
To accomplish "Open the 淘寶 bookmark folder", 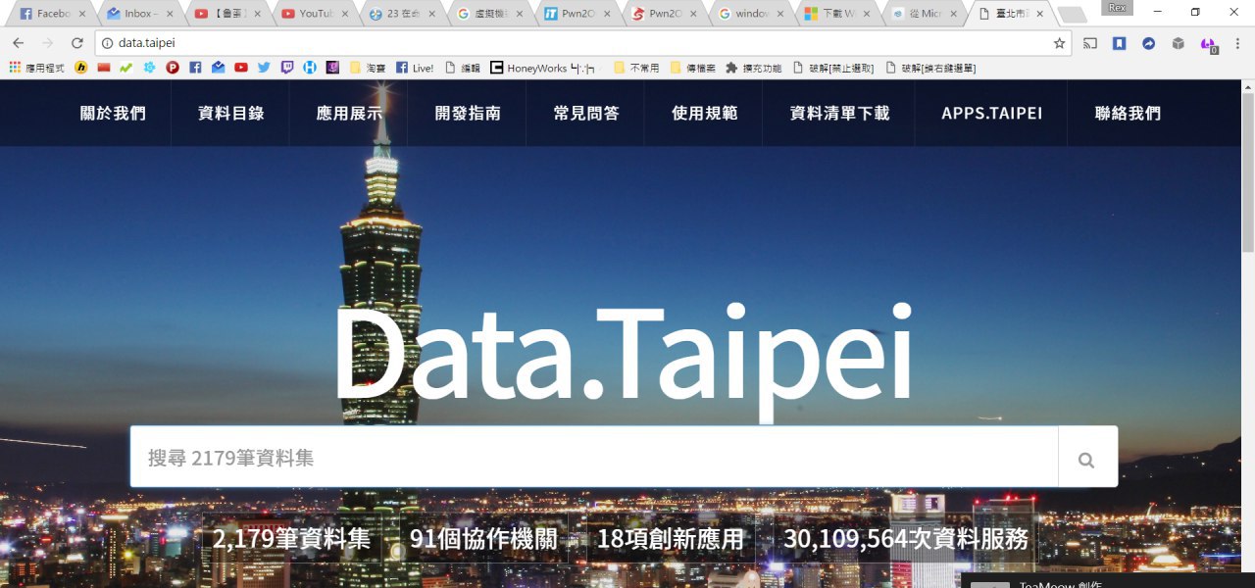I will [x=368, y=68].
